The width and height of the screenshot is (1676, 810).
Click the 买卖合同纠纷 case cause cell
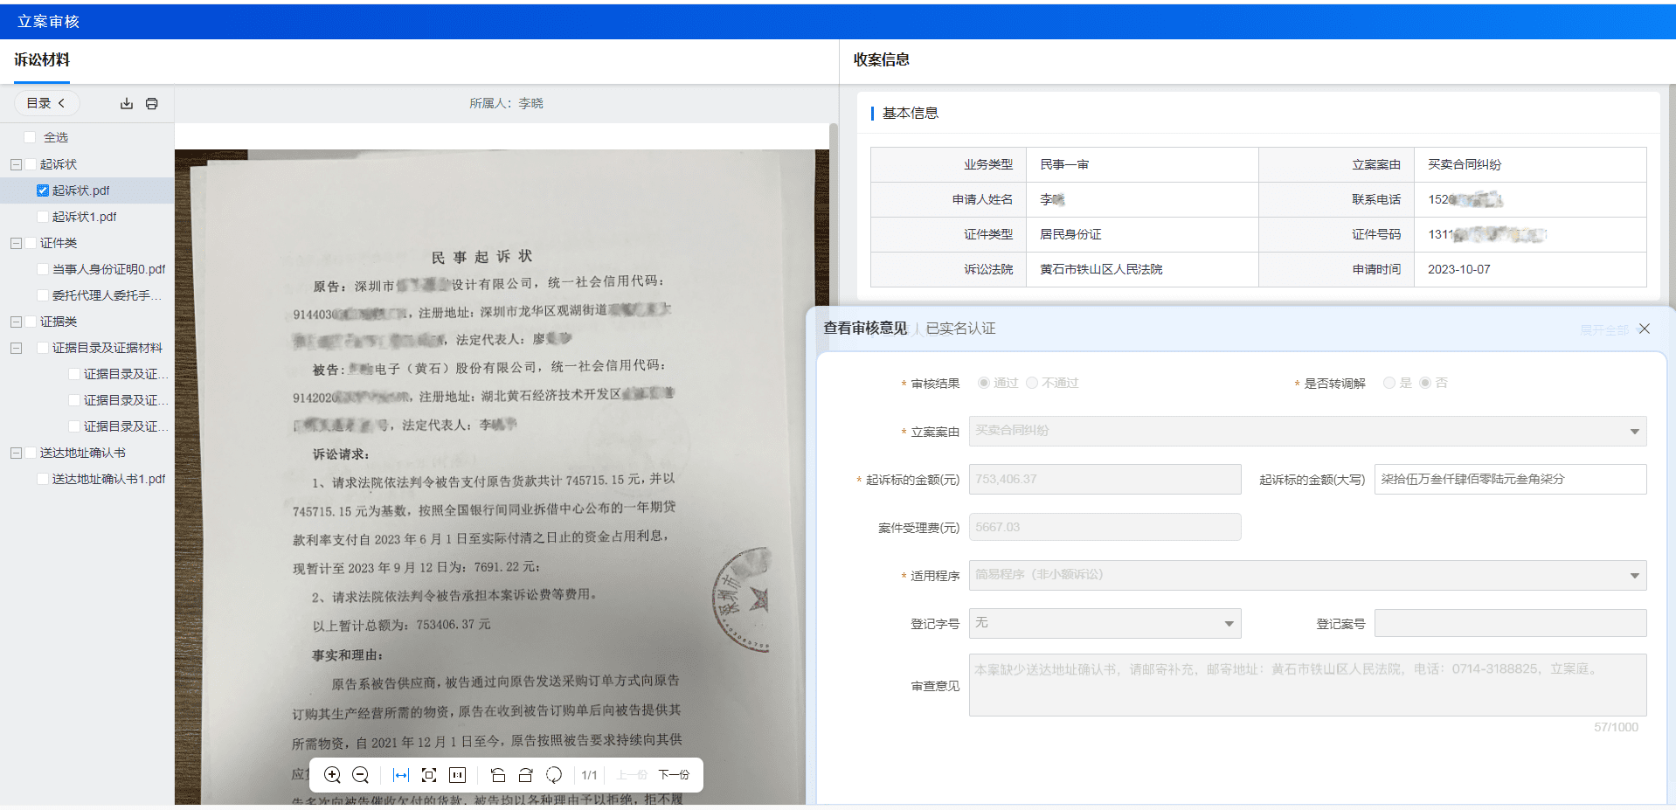click(1530, 164)
